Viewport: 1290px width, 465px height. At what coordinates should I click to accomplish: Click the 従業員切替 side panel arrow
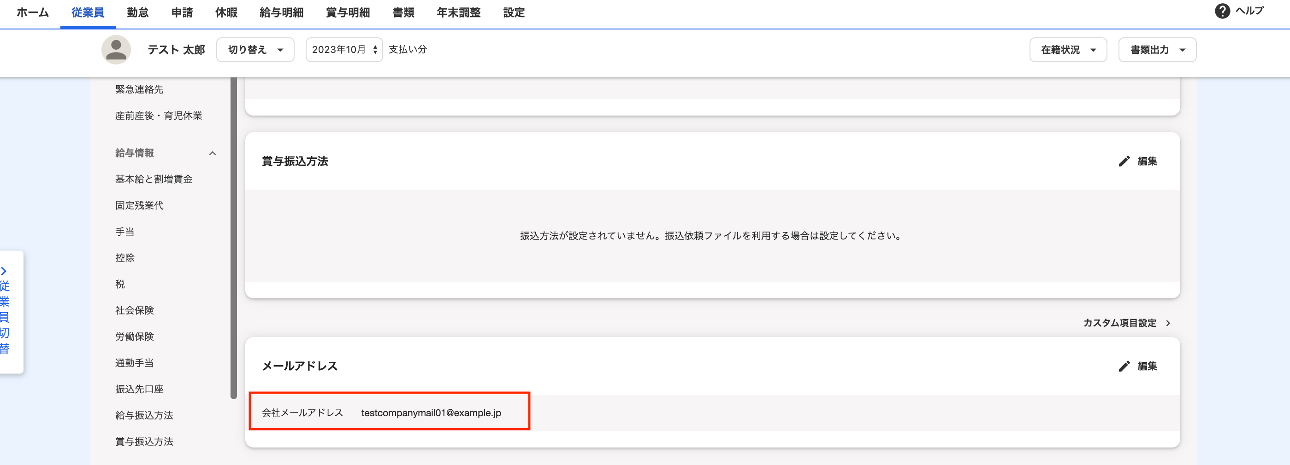click(x=4, y=271)
